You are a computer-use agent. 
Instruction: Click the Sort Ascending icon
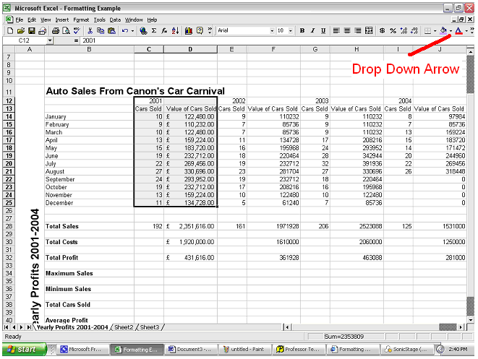pos(176,31)
